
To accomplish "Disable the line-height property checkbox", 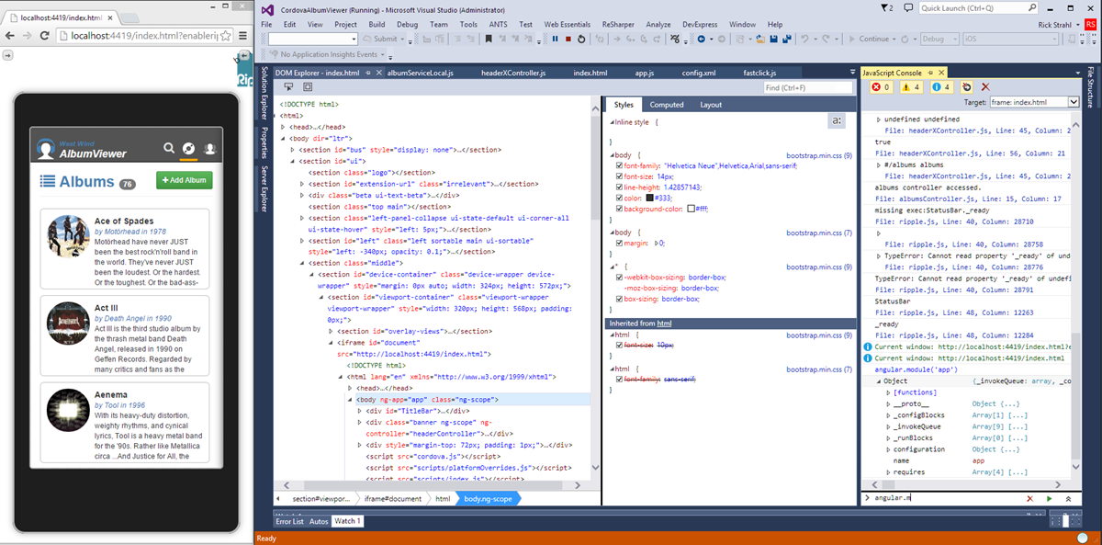I will tap(619, 187).
